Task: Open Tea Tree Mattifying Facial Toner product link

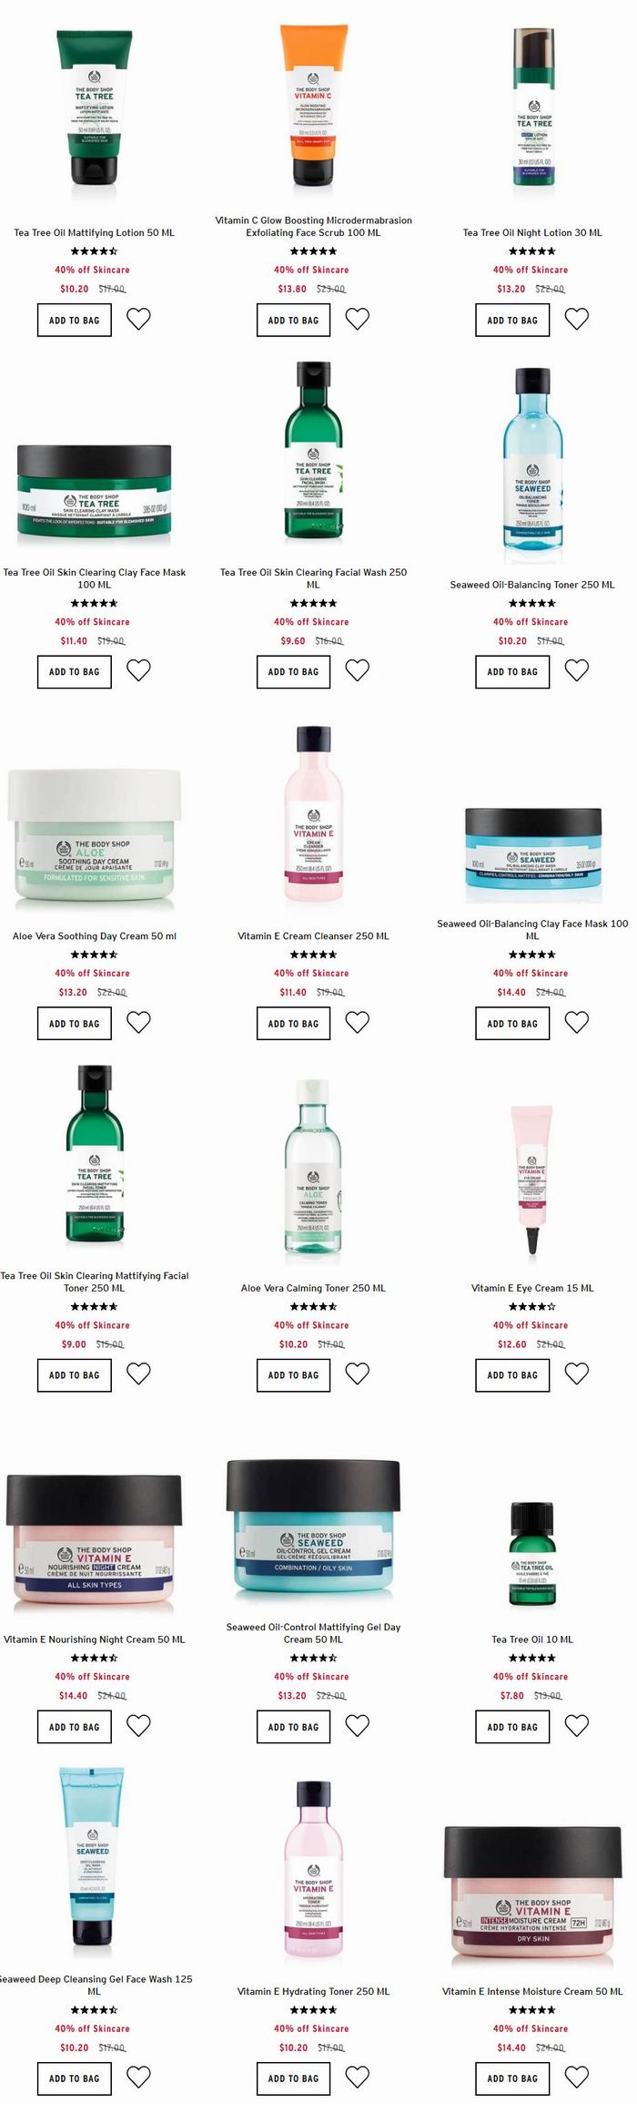Action: pyautogui.click(x=95, y=1282)
